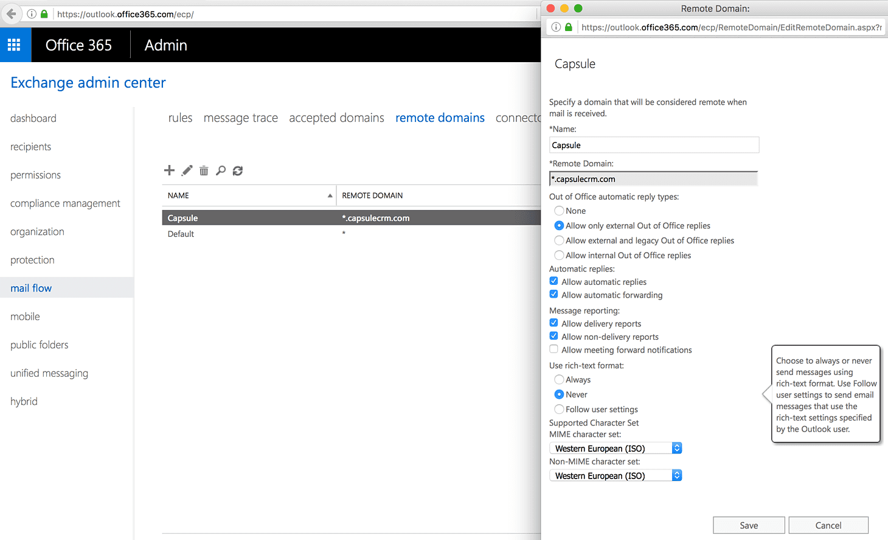Viewport: 888px width, 540px height.
Task: Select Always for rich-text format
Action: click(559, 379)
